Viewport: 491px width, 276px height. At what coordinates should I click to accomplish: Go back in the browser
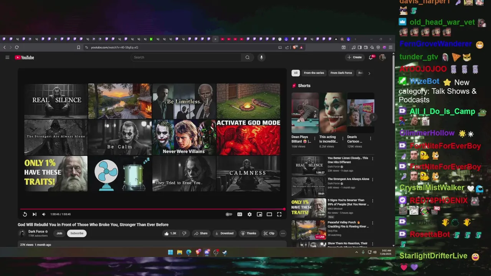[x=5, y=47]
